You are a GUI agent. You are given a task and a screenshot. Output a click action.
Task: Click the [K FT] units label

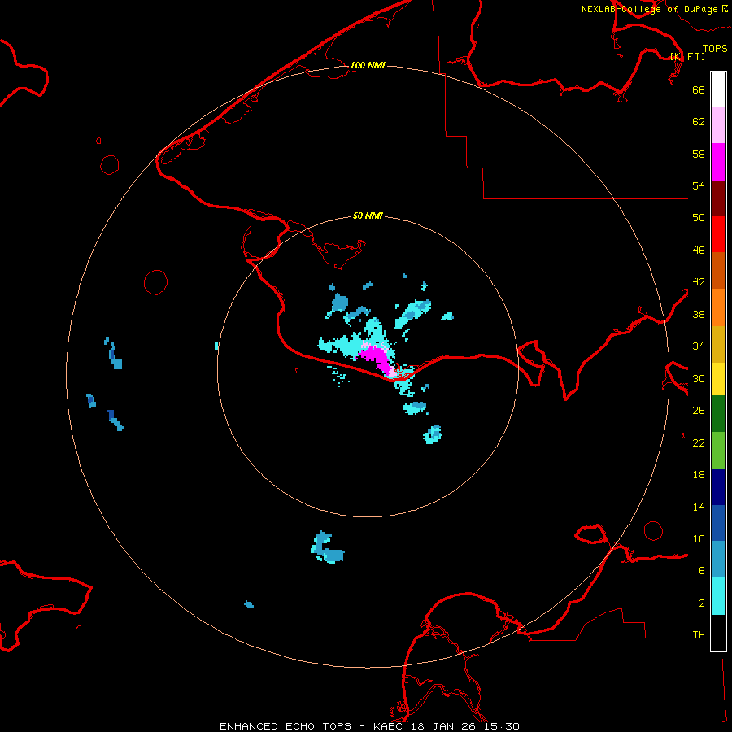(x=687, y=56)
